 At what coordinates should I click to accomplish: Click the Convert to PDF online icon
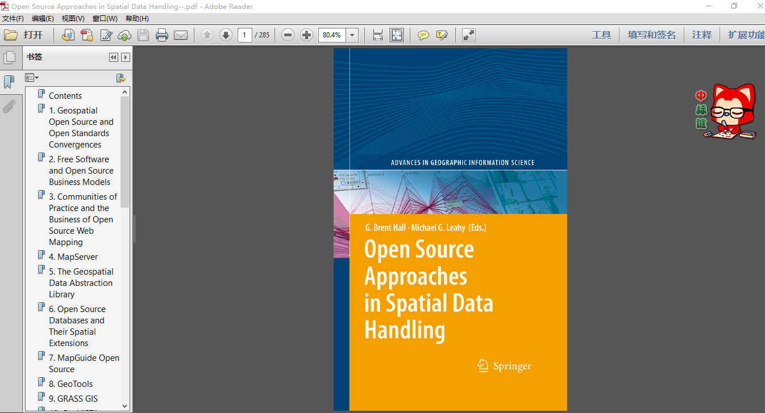tap(68, 35)
